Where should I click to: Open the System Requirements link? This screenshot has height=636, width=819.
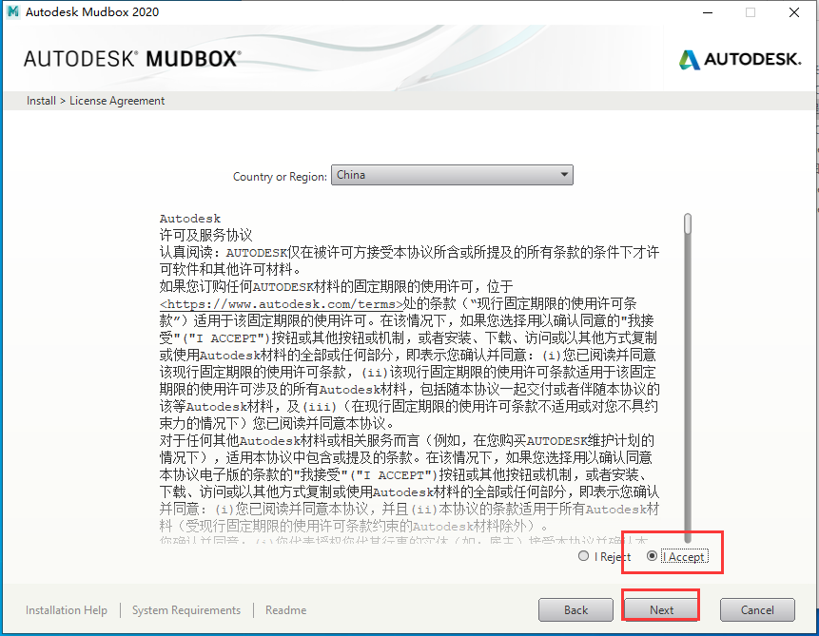coord(185,610)
